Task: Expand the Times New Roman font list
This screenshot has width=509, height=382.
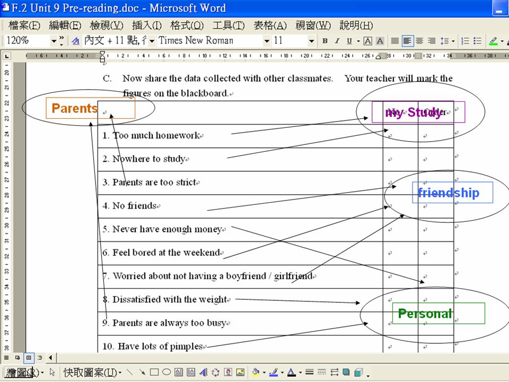Action: point(267,41)
